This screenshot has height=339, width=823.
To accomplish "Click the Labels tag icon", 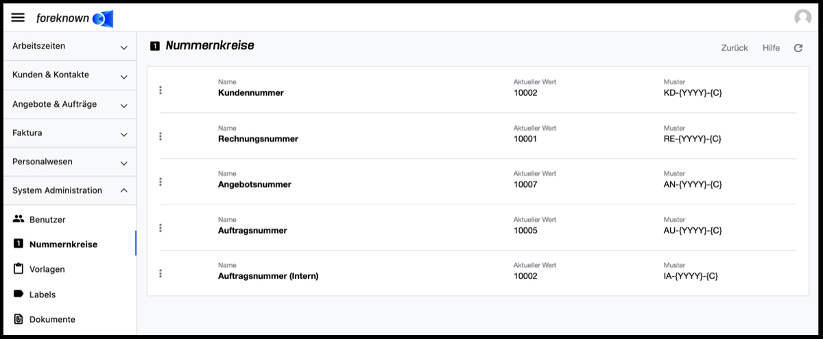I will coord(19,294).
